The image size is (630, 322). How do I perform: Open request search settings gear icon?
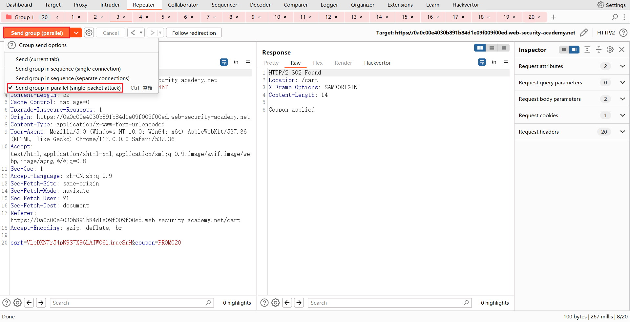pyautogui.click(x=18, y=303)
